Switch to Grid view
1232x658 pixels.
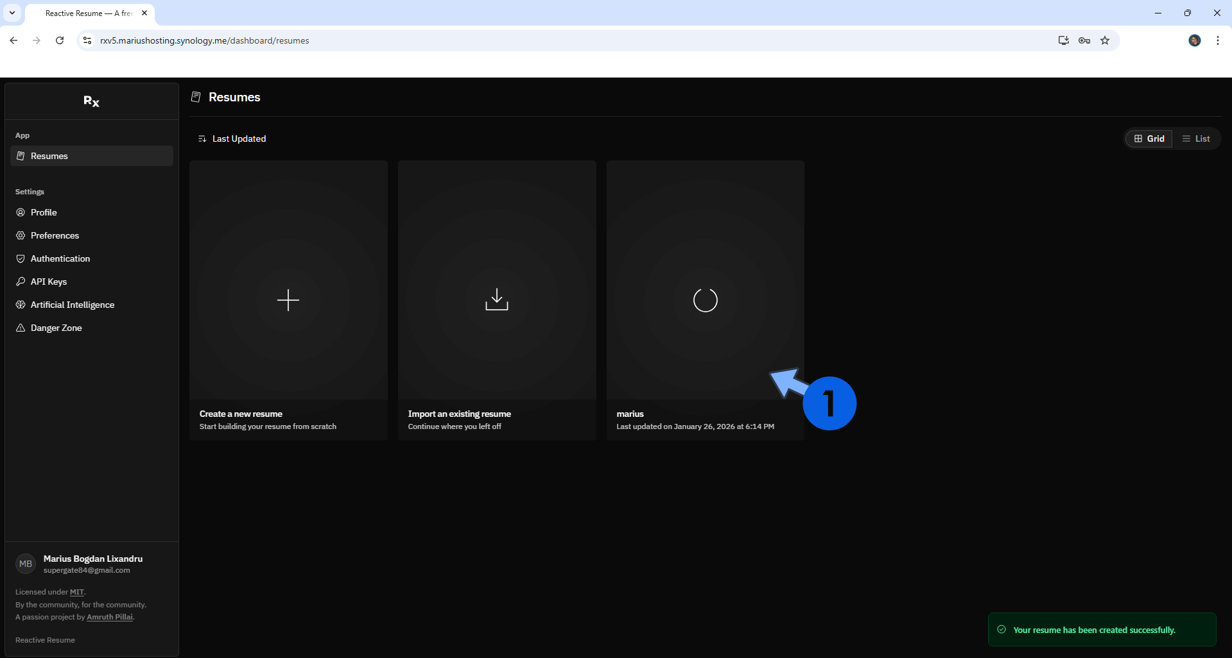[x=1149, y=139]
